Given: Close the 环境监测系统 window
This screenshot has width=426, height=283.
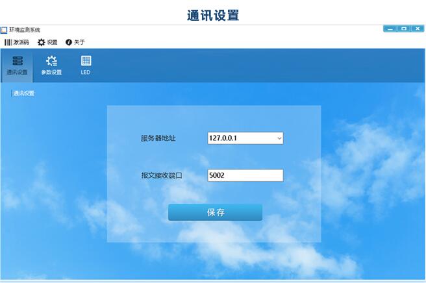Looking at the screenshot, I should pyautogui.click(x=417, y=29).
